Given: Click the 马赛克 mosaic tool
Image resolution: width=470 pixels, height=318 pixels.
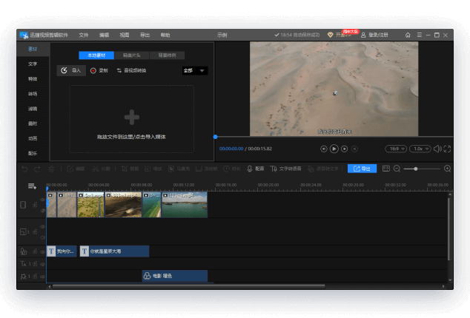Looking at the screenshot, I should point(179,169).
